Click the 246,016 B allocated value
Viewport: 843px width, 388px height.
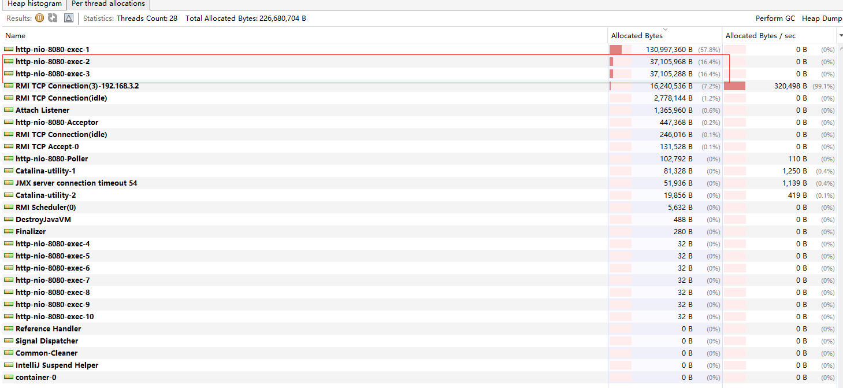click(676, 134)
